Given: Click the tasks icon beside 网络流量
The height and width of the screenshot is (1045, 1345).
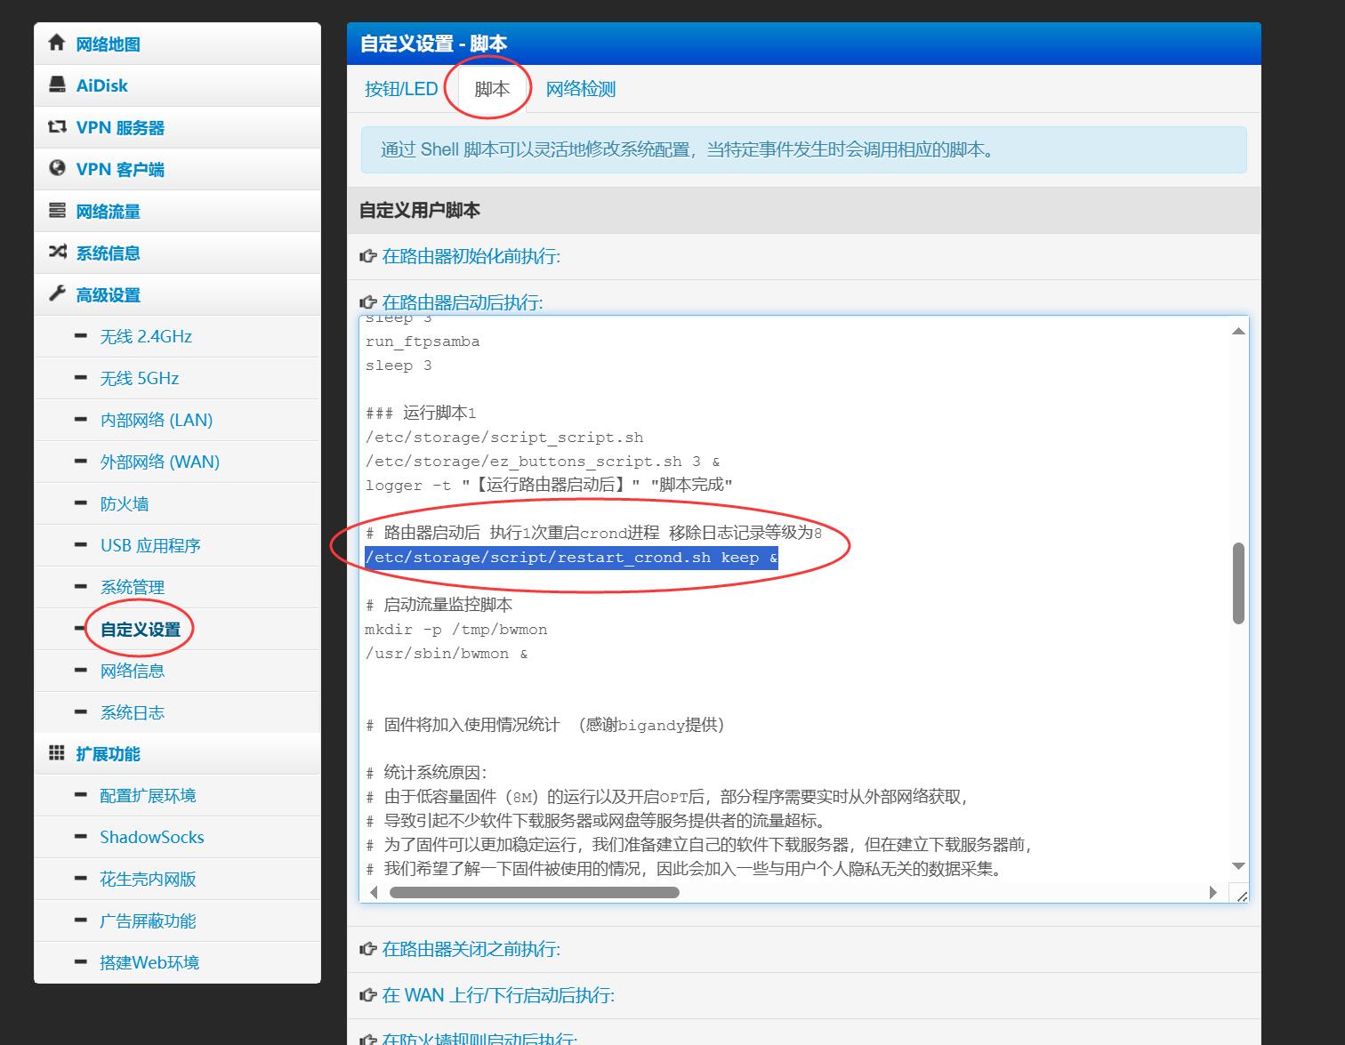Looking at the screenshot, I should [57, 210].
